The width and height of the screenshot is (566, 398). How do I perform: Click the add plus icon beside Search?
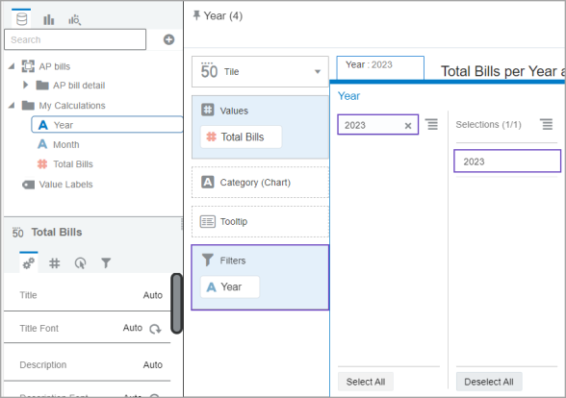tap(168, 39)
